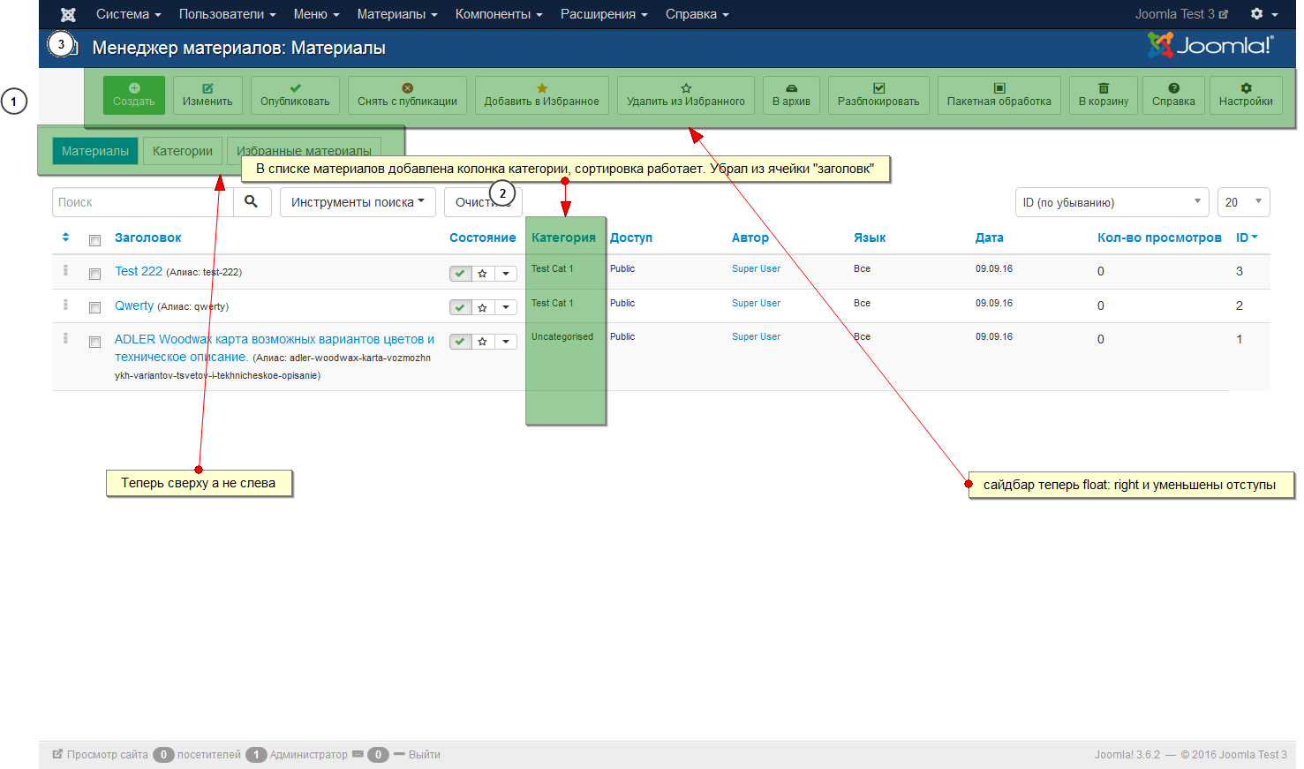
Task: Click the Trash (В корзину) toolbar button
Action: [1103, 95]
